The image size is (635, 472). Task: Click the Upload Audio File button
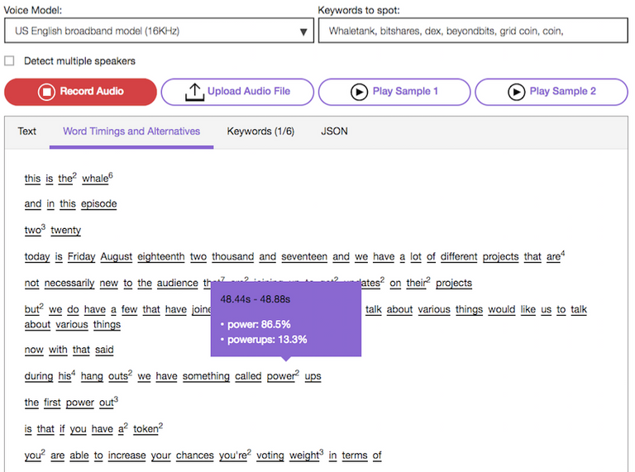tap(237, 92)
